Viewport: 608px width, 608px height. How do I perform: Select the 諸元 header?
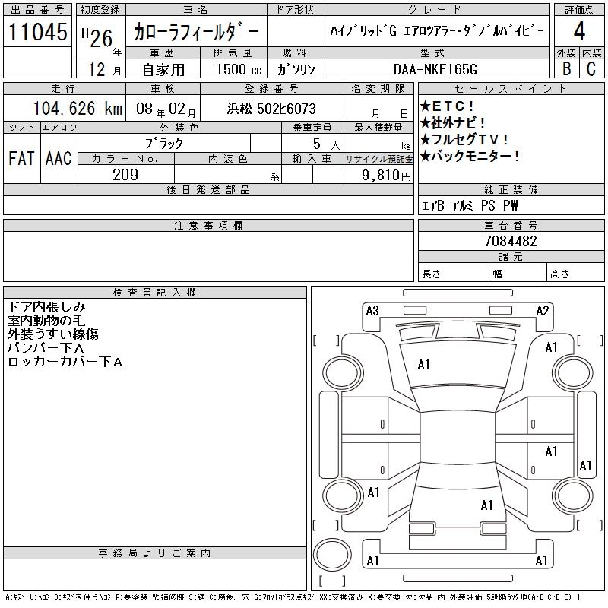point(511,257)
